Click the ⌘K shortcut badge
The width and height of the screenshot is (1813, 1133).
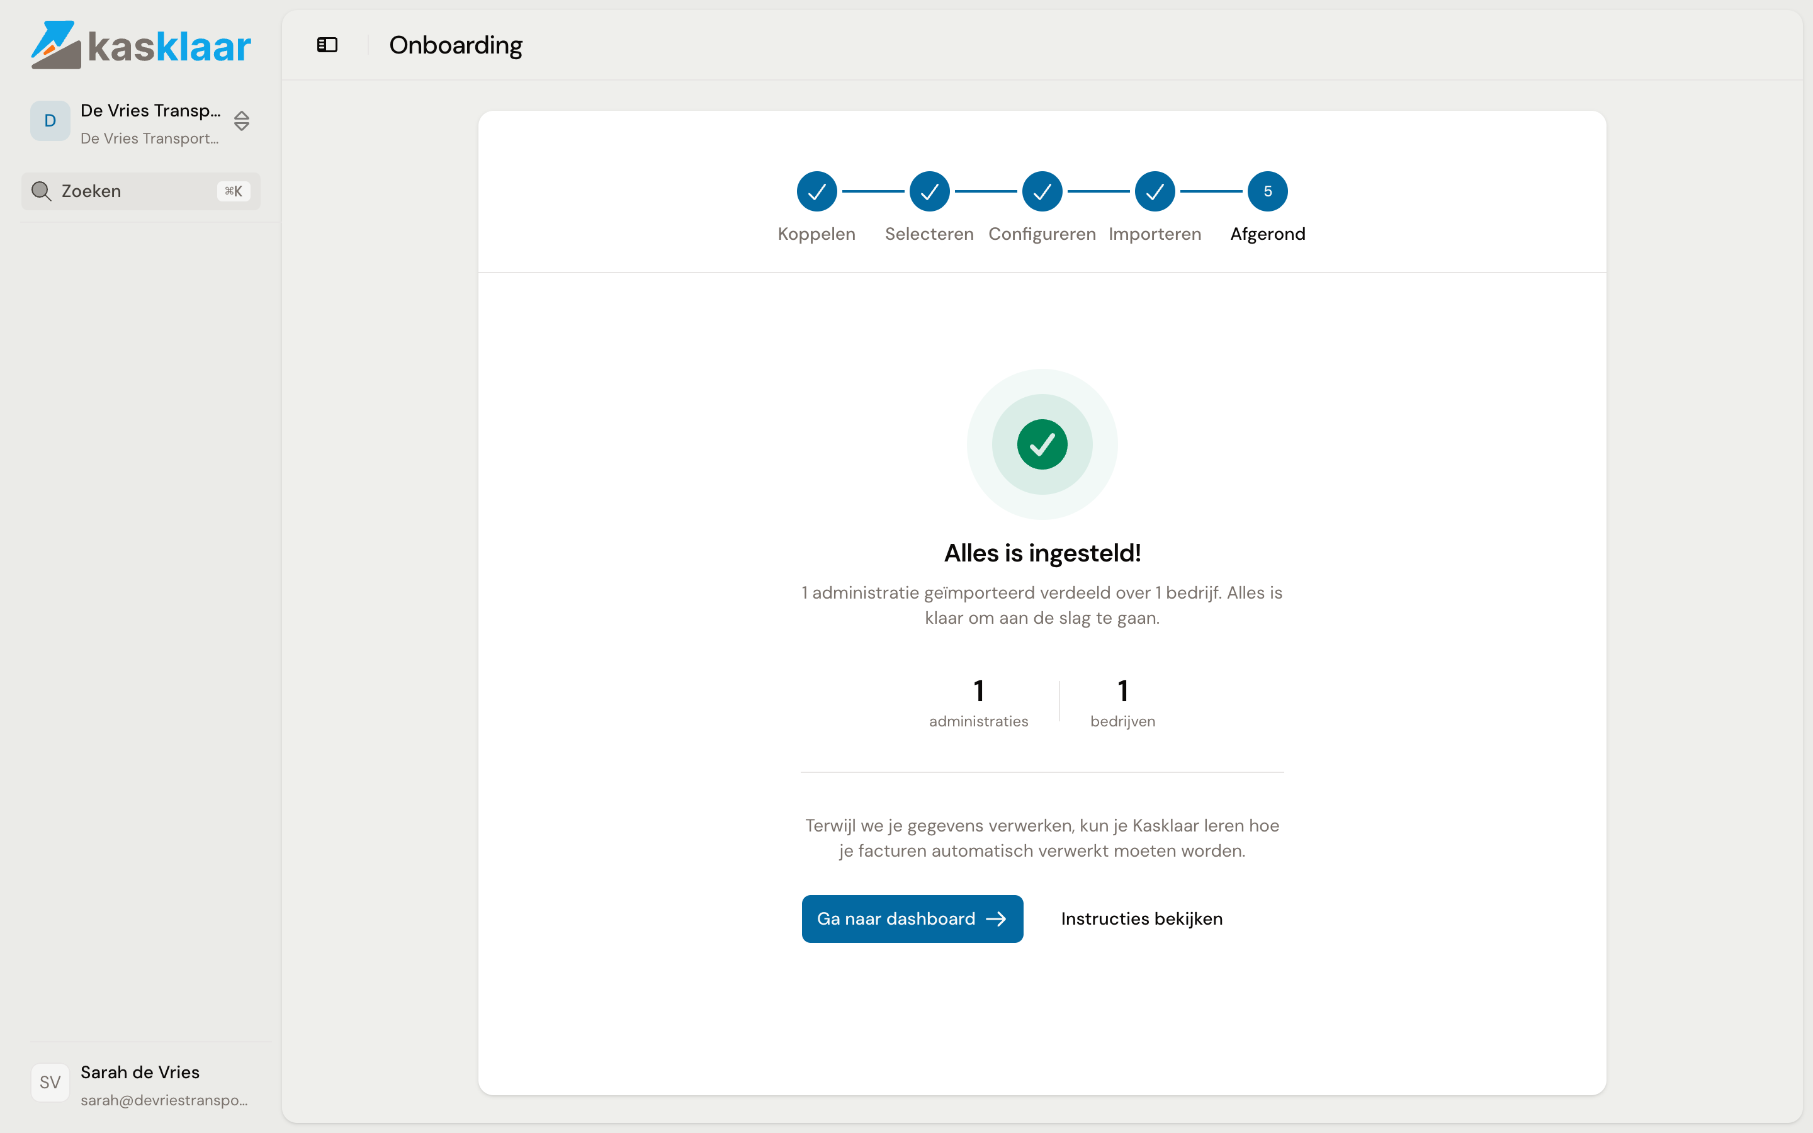click(233, 191)
